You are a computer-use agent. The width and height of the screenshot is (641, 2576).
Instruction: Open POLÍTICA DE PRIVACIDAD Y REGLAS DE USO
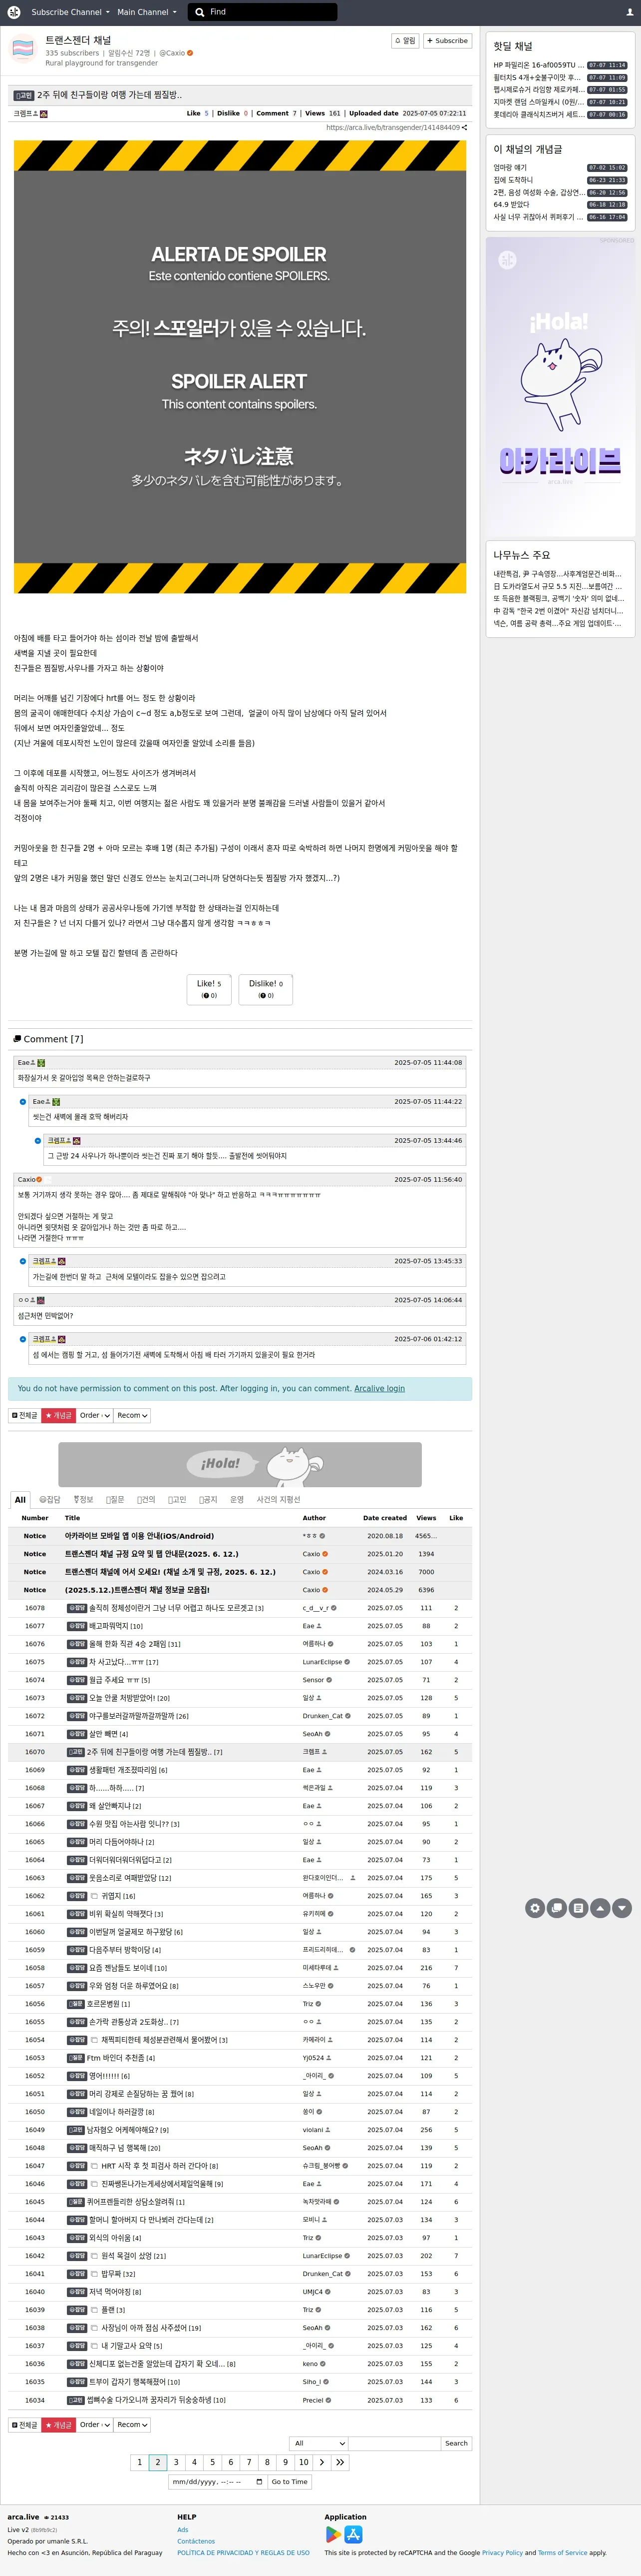point(243,2552)
